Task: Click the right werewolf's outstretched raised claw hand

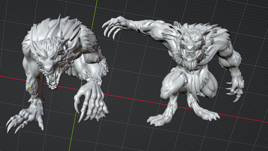Action: (113, 26)
